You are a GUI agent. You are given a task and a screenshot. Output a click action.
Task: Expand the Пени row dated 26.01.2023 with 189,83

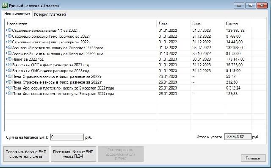7,93
